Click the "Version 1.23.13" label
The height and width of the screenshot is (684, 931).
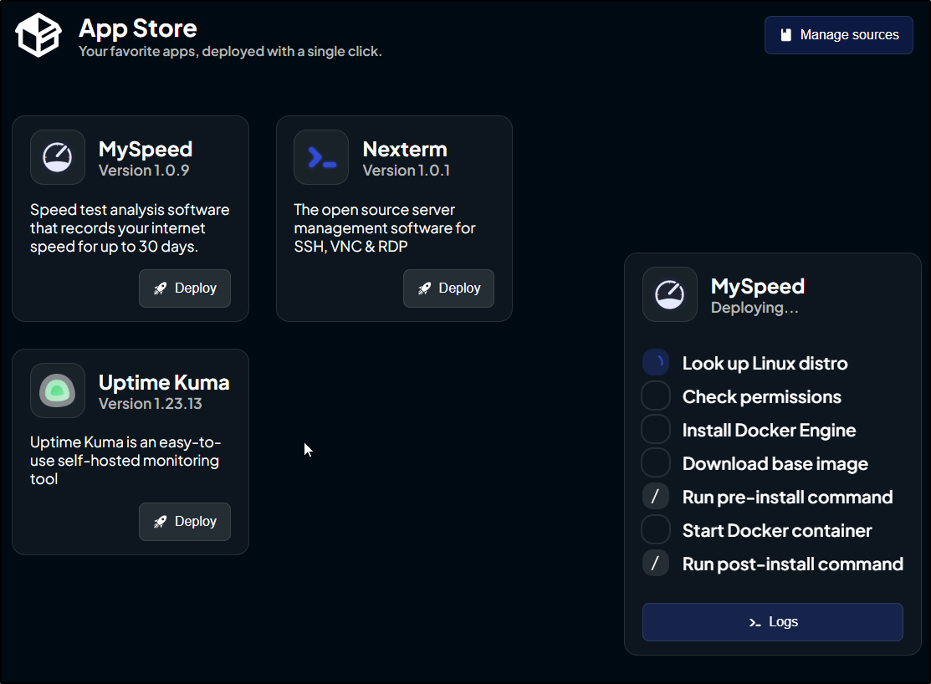pyautogui.click(x=151, y=404)
